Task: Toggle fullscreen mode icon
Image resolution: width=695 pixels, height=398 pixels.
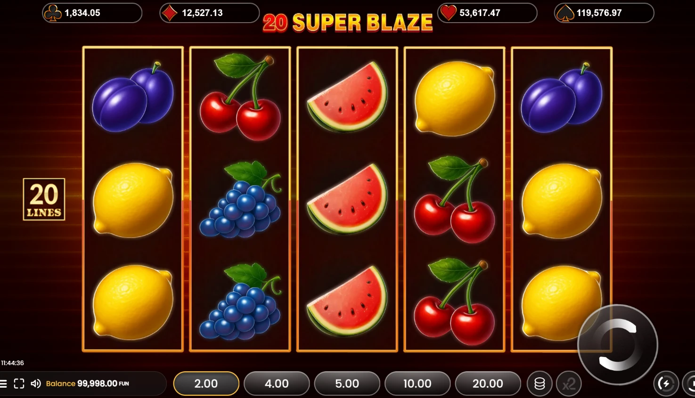Action: point(19,383)
